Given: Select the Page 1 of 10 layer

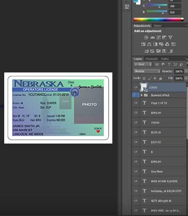Looking at the screenshot, I should click(x=163, y=103).
